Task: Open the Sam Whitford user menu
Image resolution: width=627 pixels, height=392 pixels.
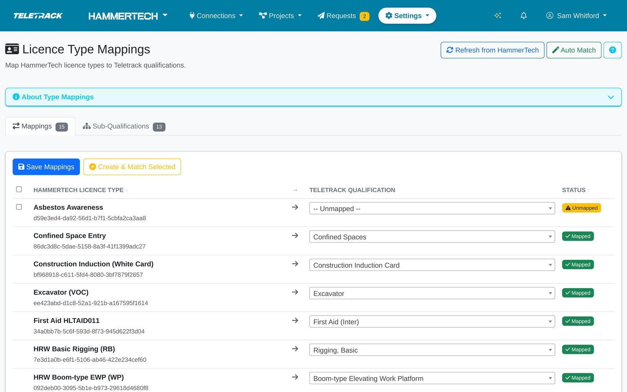Action: pyautogui.click(x=576, y=16)
